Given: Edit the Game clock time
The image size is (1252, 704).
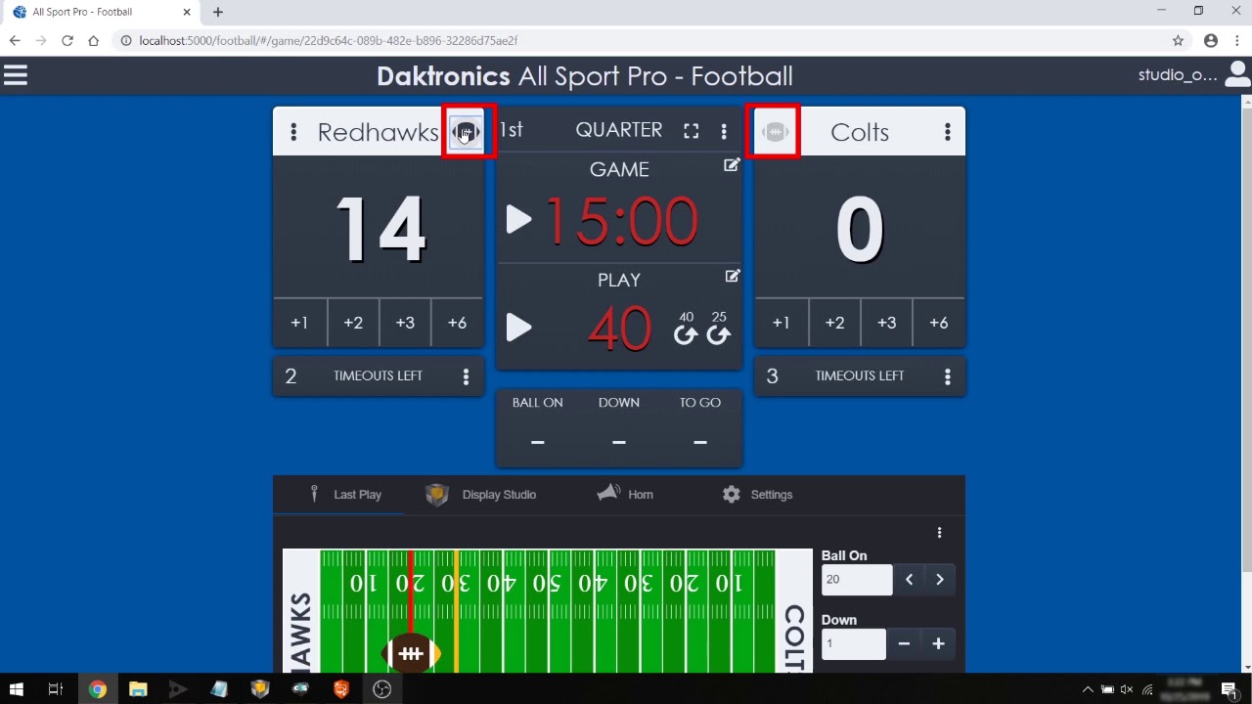Looking at the screenshot, I should [732, 165].
